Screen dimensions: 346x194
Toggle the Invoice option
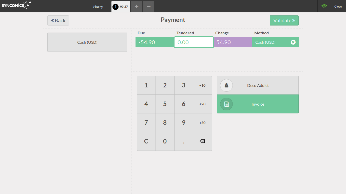pyautogui.click(x=258, y=104)
